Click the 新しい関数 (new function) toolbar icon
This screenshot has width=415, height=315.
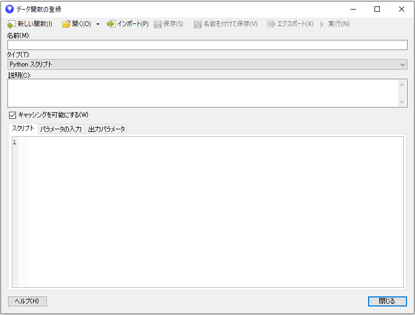click(x=11, y=24)
